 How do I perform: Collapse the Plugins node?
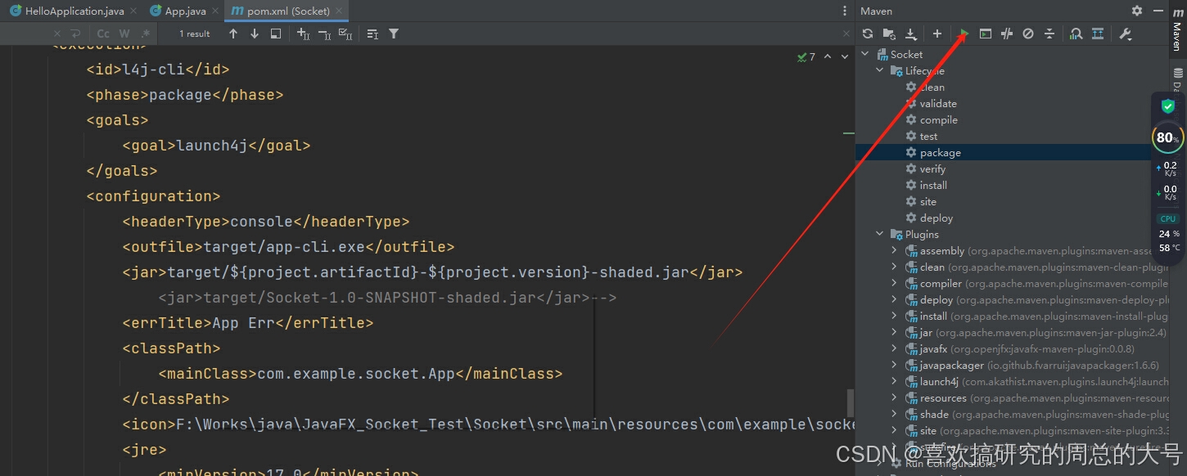click(x=880, y=234)
